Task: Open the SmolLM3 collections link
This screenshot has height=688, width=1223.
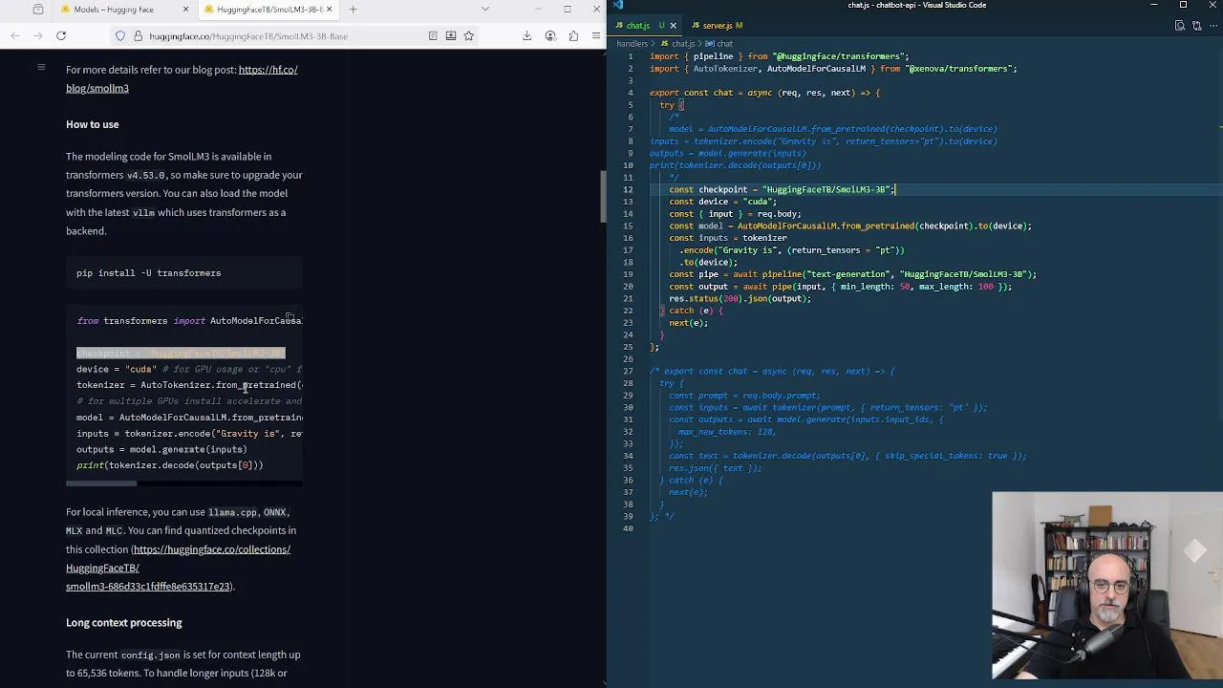Action: coord(179,568)
